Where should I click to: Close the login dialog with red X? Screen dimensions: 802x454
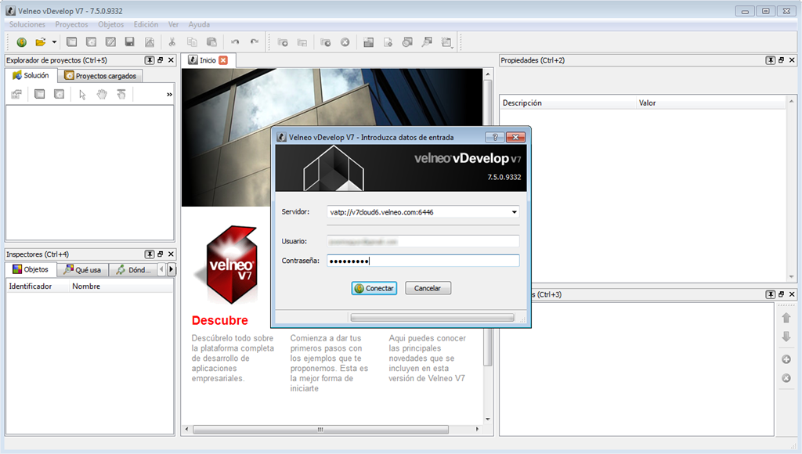(x=515, y=137)
